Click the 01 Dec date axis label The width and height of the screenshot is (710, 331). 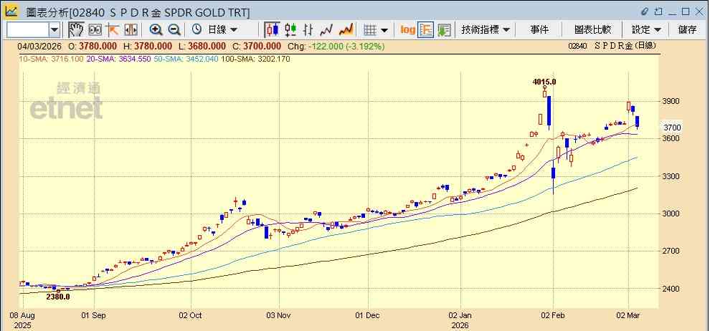[368, 315]
